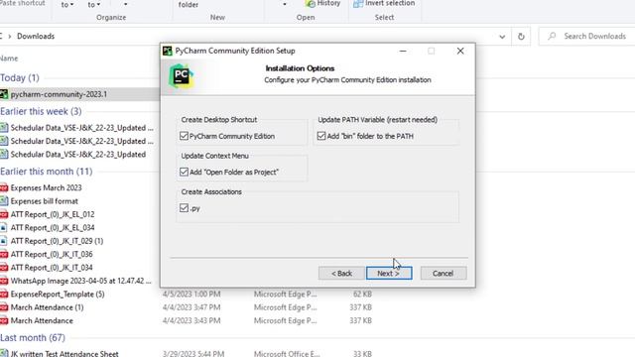Click the icon of WhatsApp Image file
The image size is (635, 357).
4,281
